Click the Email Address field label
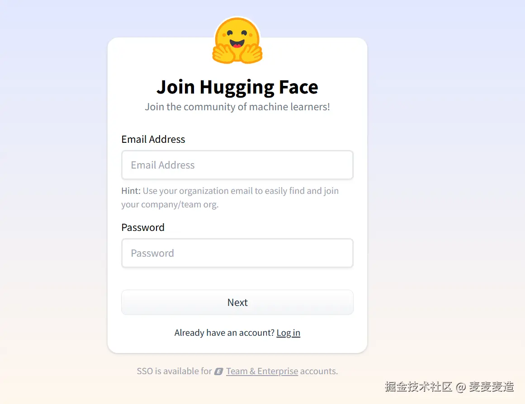This screenshot has height=404, width=525. click(153, 139)
